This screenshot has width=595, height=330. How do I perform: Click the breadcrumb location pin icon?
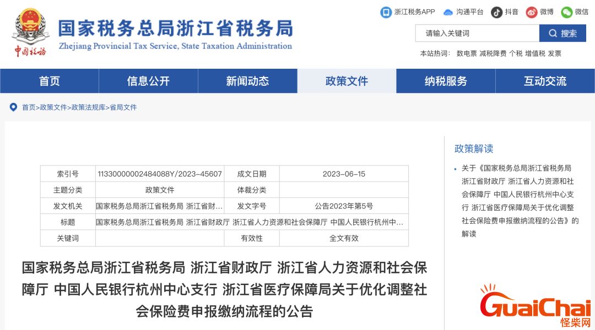(13, 107)
